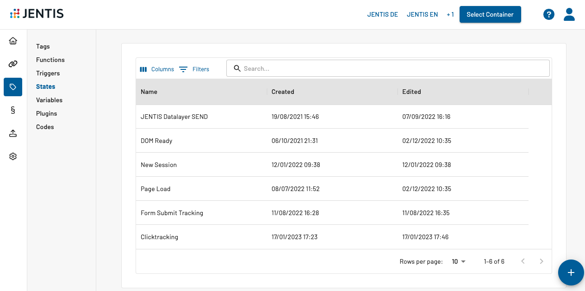
Task: Open the Home icon in sidebar
Action: (13, 41)
